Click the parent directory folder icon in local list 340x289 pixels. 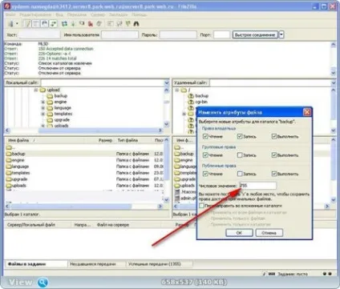(x=9, y=147)
